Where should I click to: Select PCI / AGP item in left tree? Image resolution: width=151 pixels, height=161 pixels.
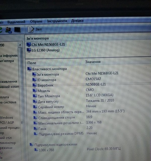tap(7, 123)
